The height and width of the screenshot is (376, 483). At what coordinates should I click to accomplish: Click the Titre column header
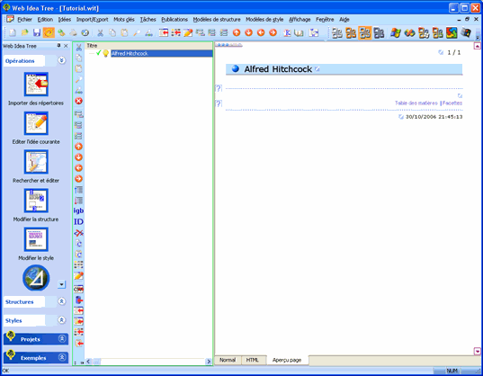[x=148, y=46]
